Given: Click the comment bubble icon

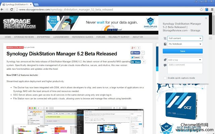Looking at the screenshot, I should (165, 65).
